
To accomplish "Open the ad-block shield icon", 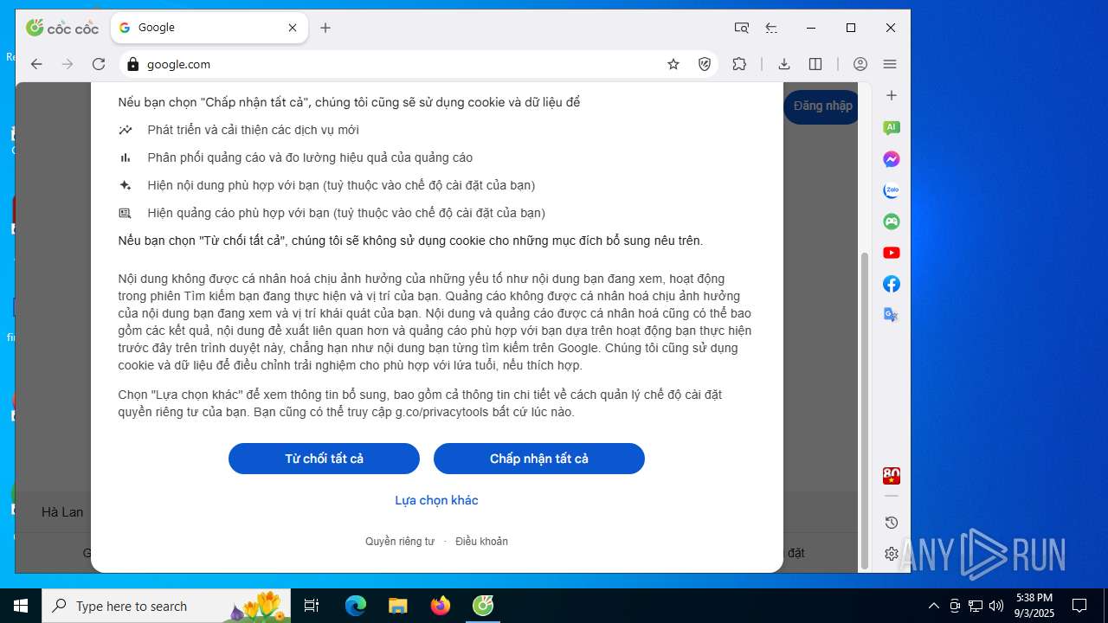I will click(x=705, y=64).
